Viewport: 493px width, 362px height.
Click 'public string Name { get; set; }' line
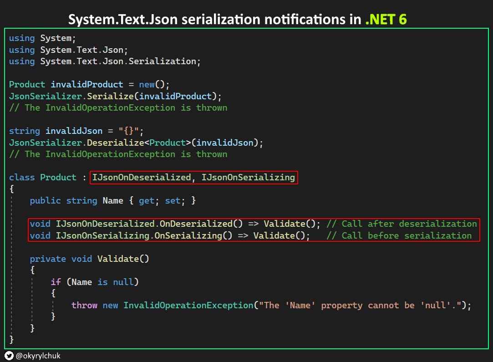point(112,201)
